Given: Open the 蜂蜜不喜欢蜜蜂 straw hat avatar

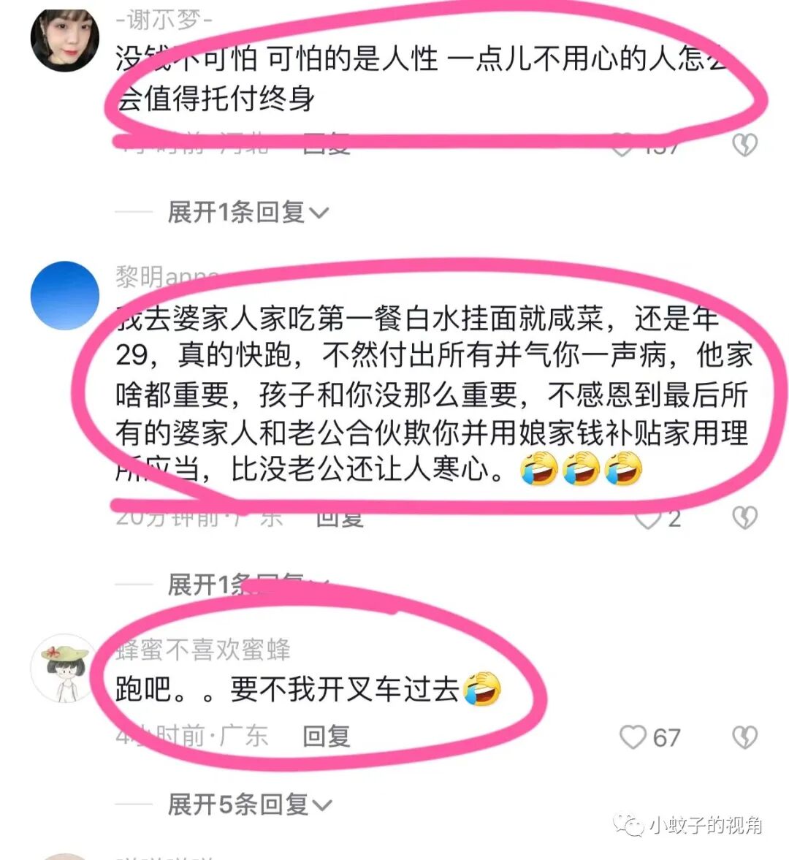Looking at the screenshot, I should coord(65,668).
